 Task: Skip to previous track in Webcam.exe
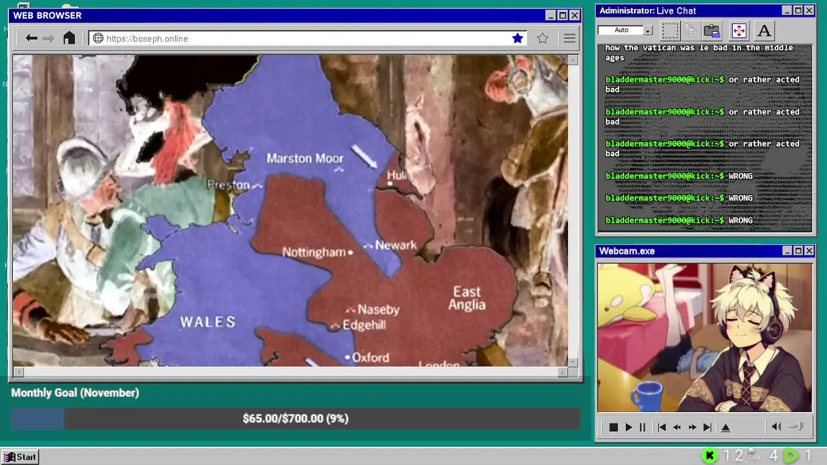pyautogui.click(x=662, y=427)
